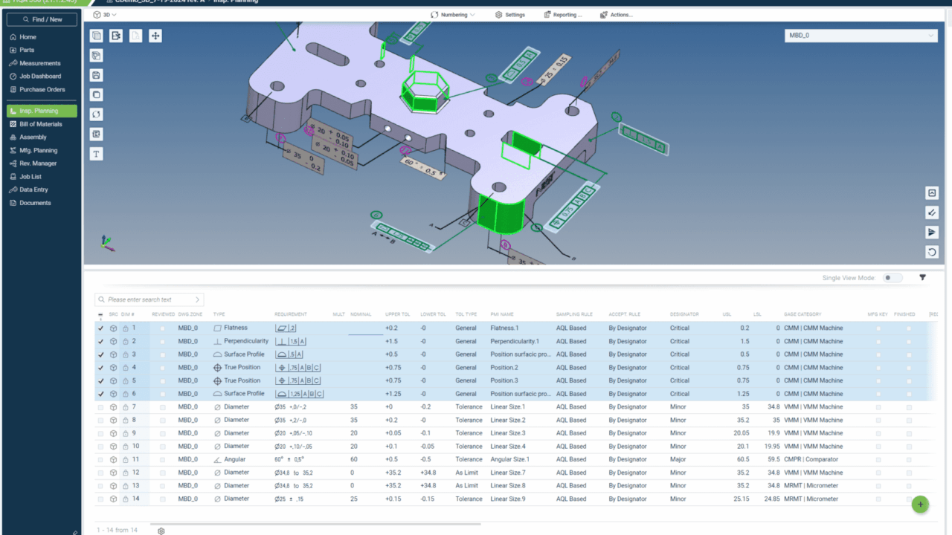Open Job Dashboard in the sidebar

(x=42, y=77)
